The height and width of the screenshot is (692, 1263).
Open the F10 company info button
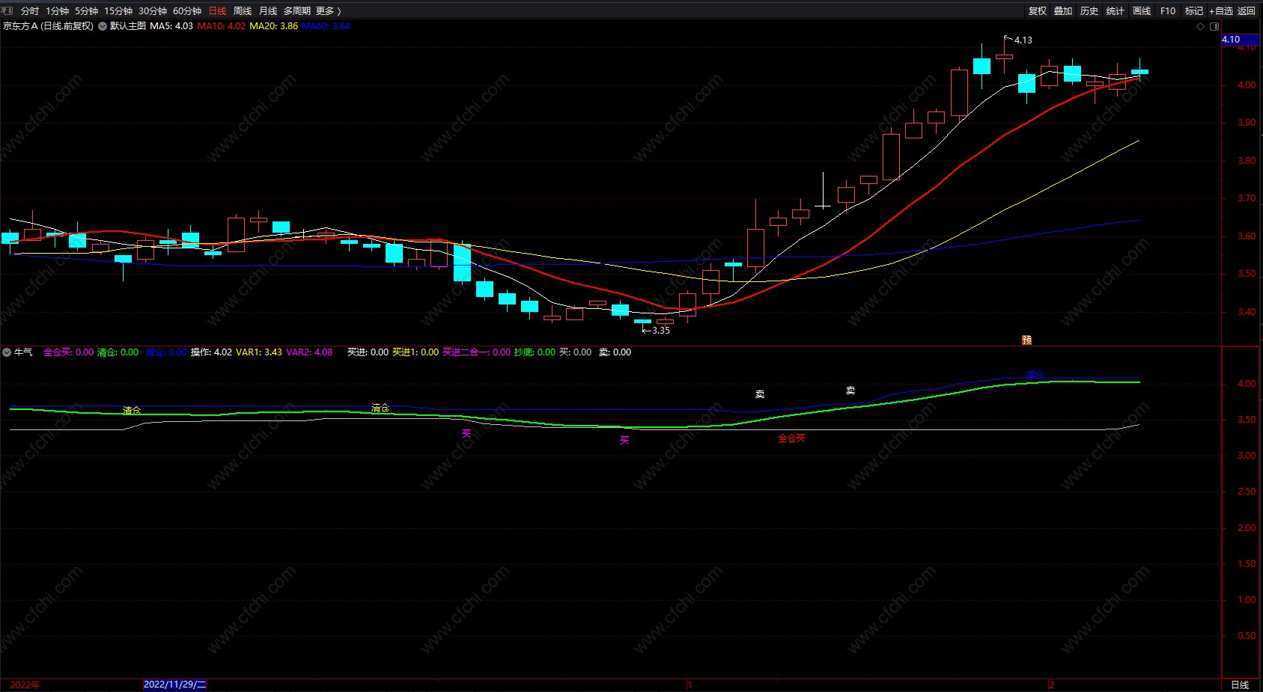coord(1168,11)
